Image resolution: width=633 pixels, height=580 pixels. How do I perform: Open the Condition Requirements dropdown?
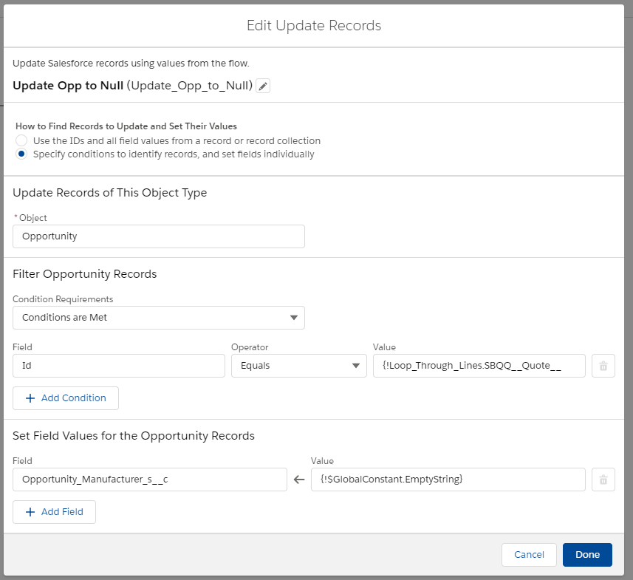(159, 318)
